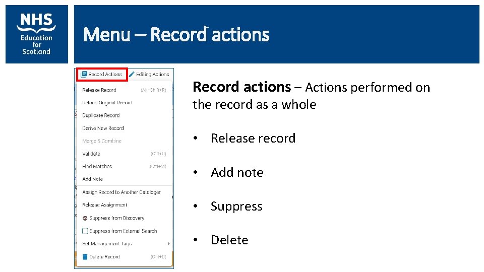Select Reload Original Record
The width and height of the screenshot is (484, 272).
tap(107, 103)
